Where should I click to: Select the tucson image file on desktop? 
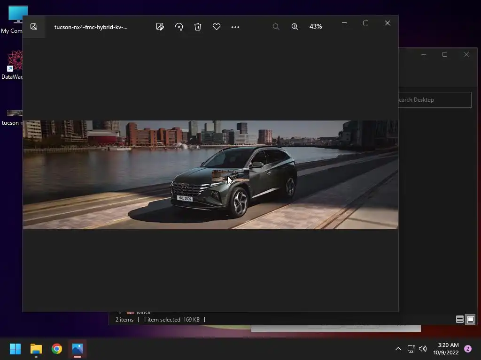point(12,118)
